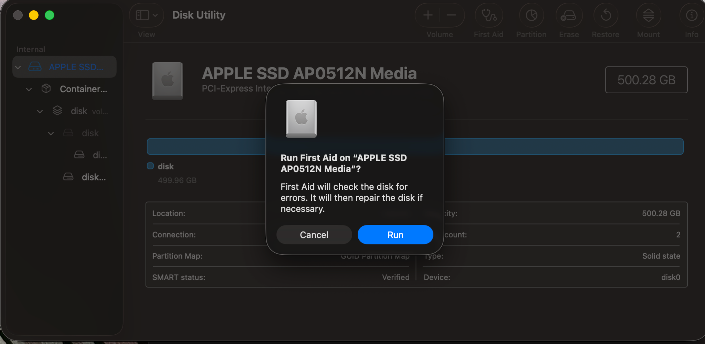Open the Info panel icon
The height and width of the screenshot is (344, 705).
pyautogui.click(x=691, y=15)
